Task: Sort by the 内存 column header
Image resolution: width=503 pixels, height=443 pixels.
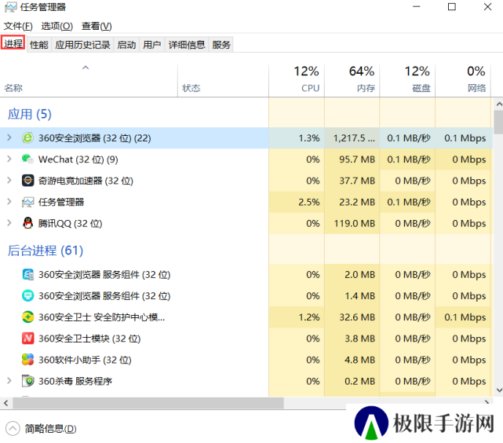Action: 352,80
